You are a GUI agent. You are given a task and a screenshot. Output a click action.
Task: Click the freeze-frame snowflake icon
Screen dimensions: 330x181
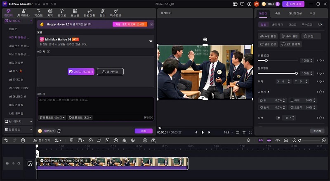[x=133, y=140]
